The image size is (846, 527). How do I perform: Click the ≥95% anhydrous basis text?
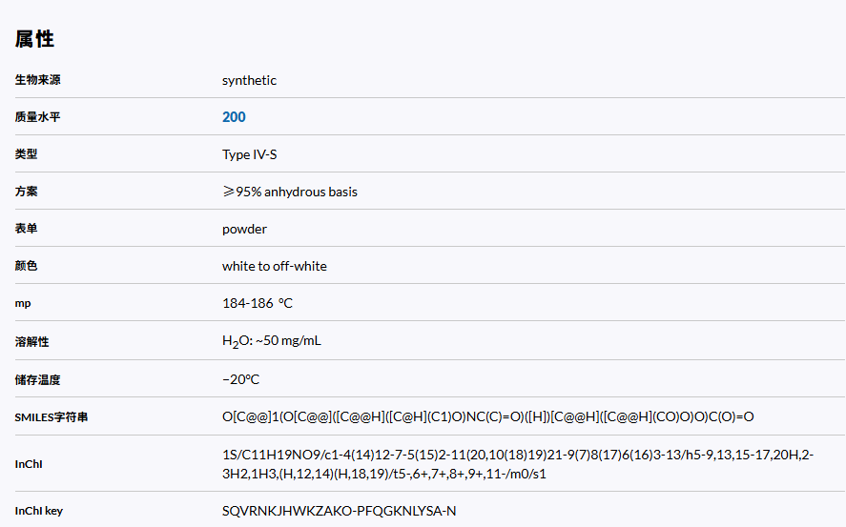point(290,192)
